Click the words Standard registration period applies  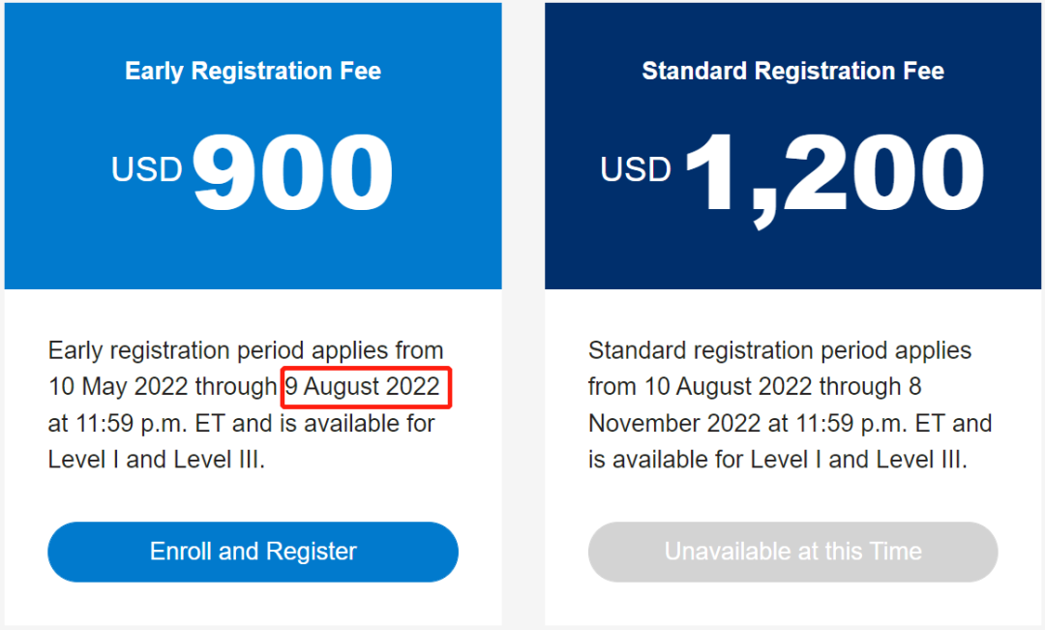click(780, 350)
